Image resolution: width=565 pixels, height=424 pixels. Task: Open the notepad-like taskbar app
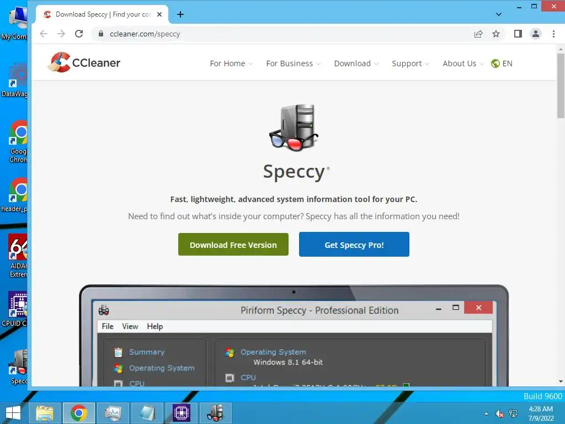coord(147,413)
